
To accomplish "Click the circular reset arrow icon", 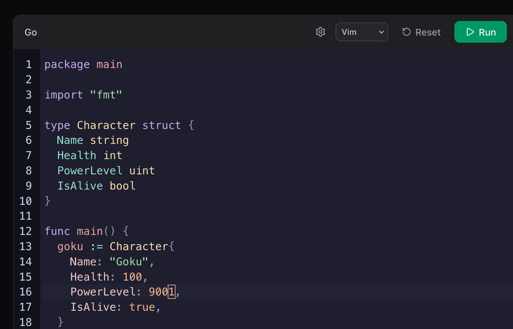I will tap(406, 32).
